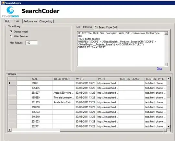Click results grid scroll down arrow
The image size is (175, 141).
(169, 127)
